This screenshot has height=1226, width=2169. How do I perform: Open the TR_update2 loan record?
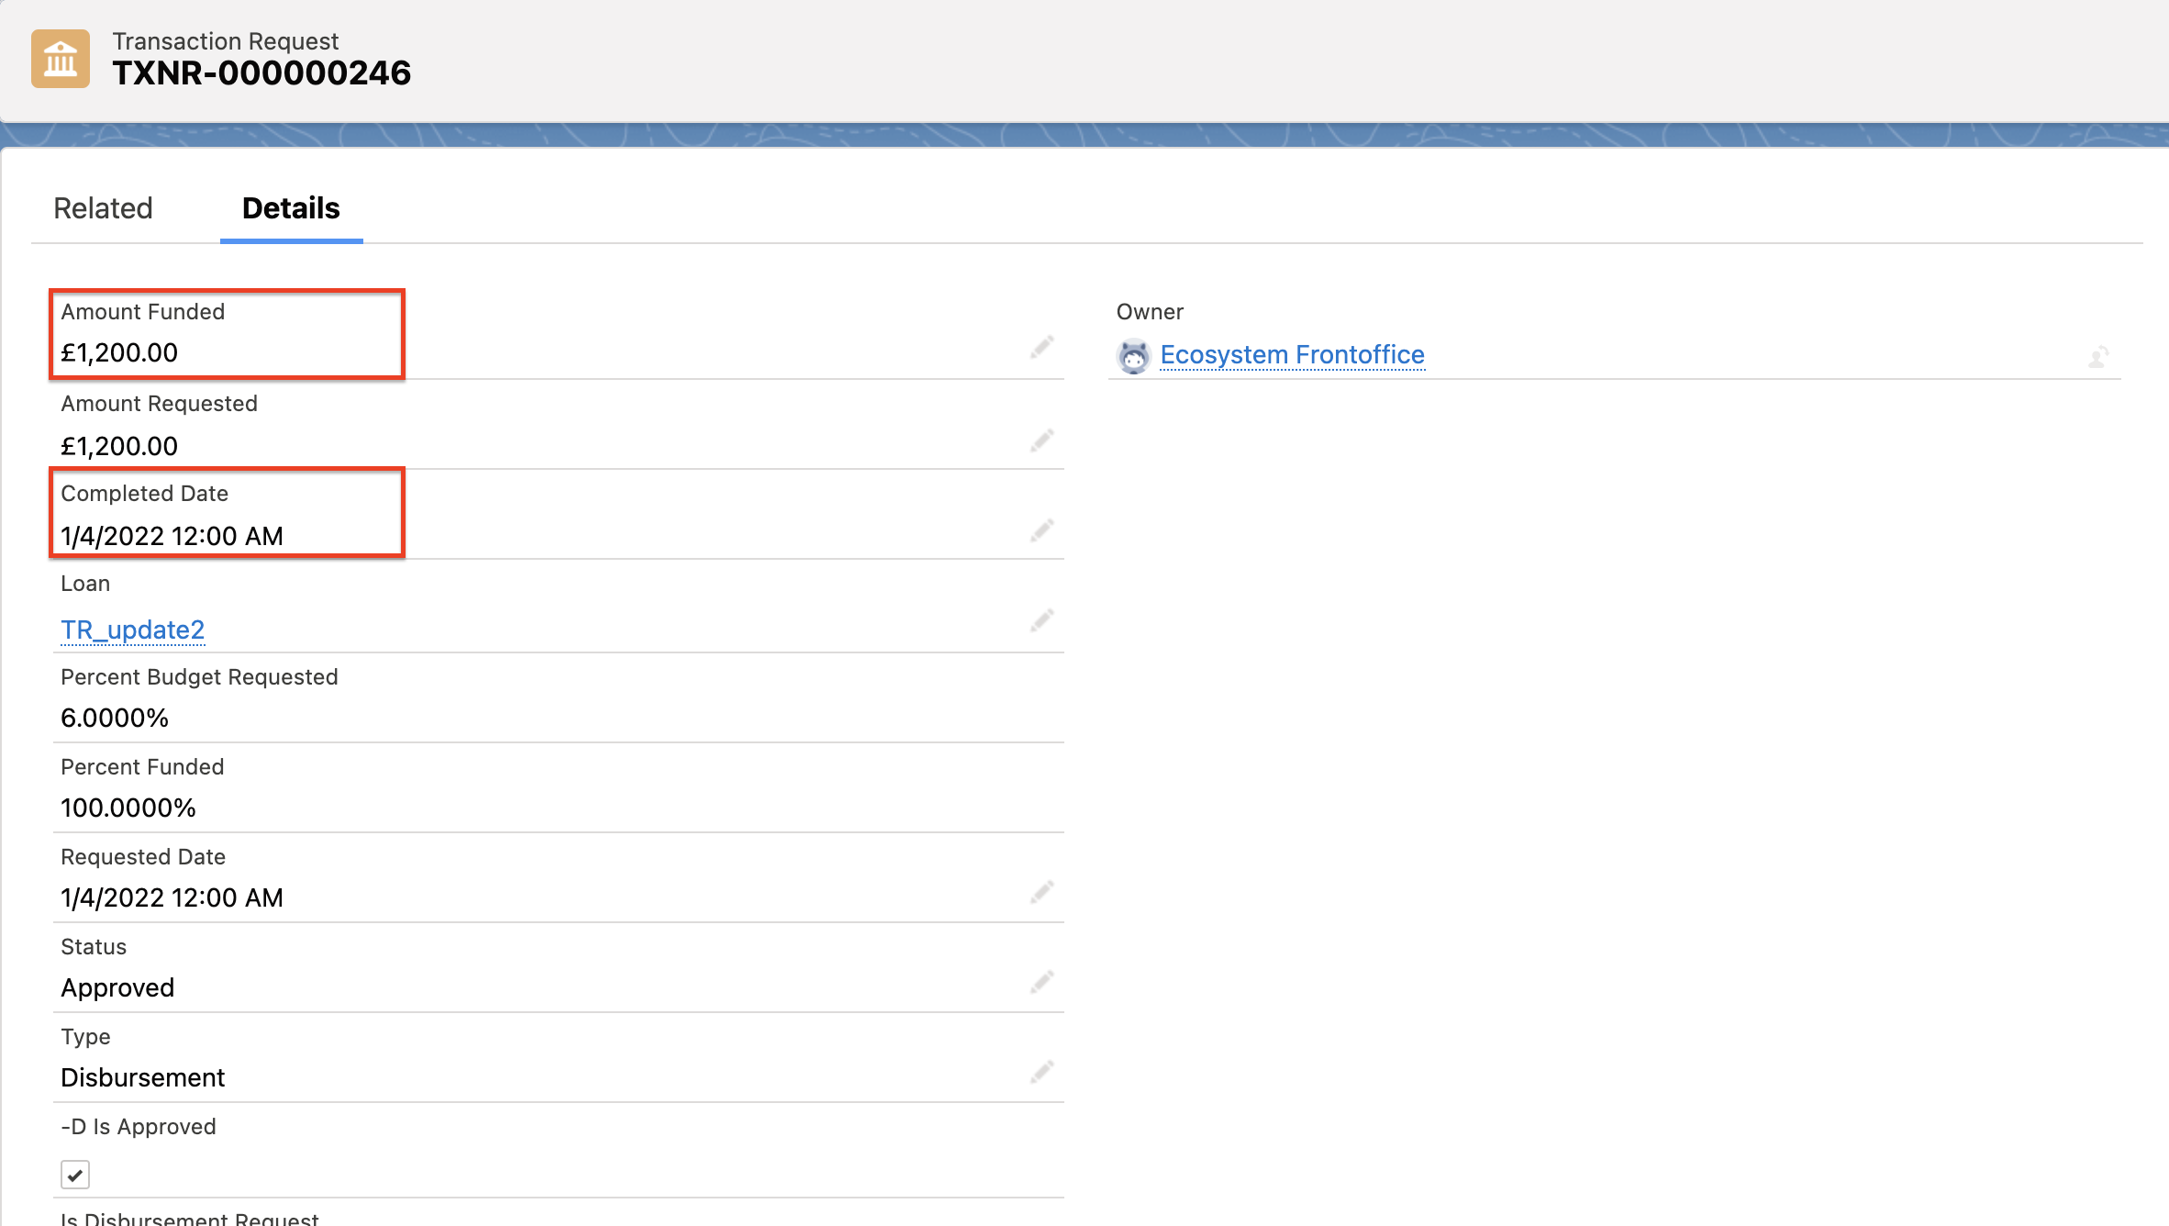132,630
